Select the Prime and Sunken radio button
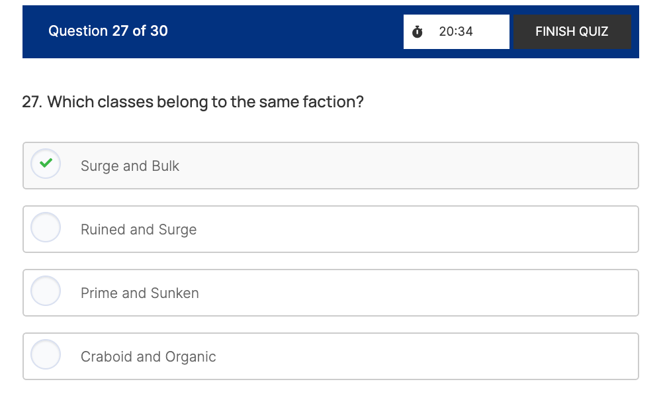 46,291
